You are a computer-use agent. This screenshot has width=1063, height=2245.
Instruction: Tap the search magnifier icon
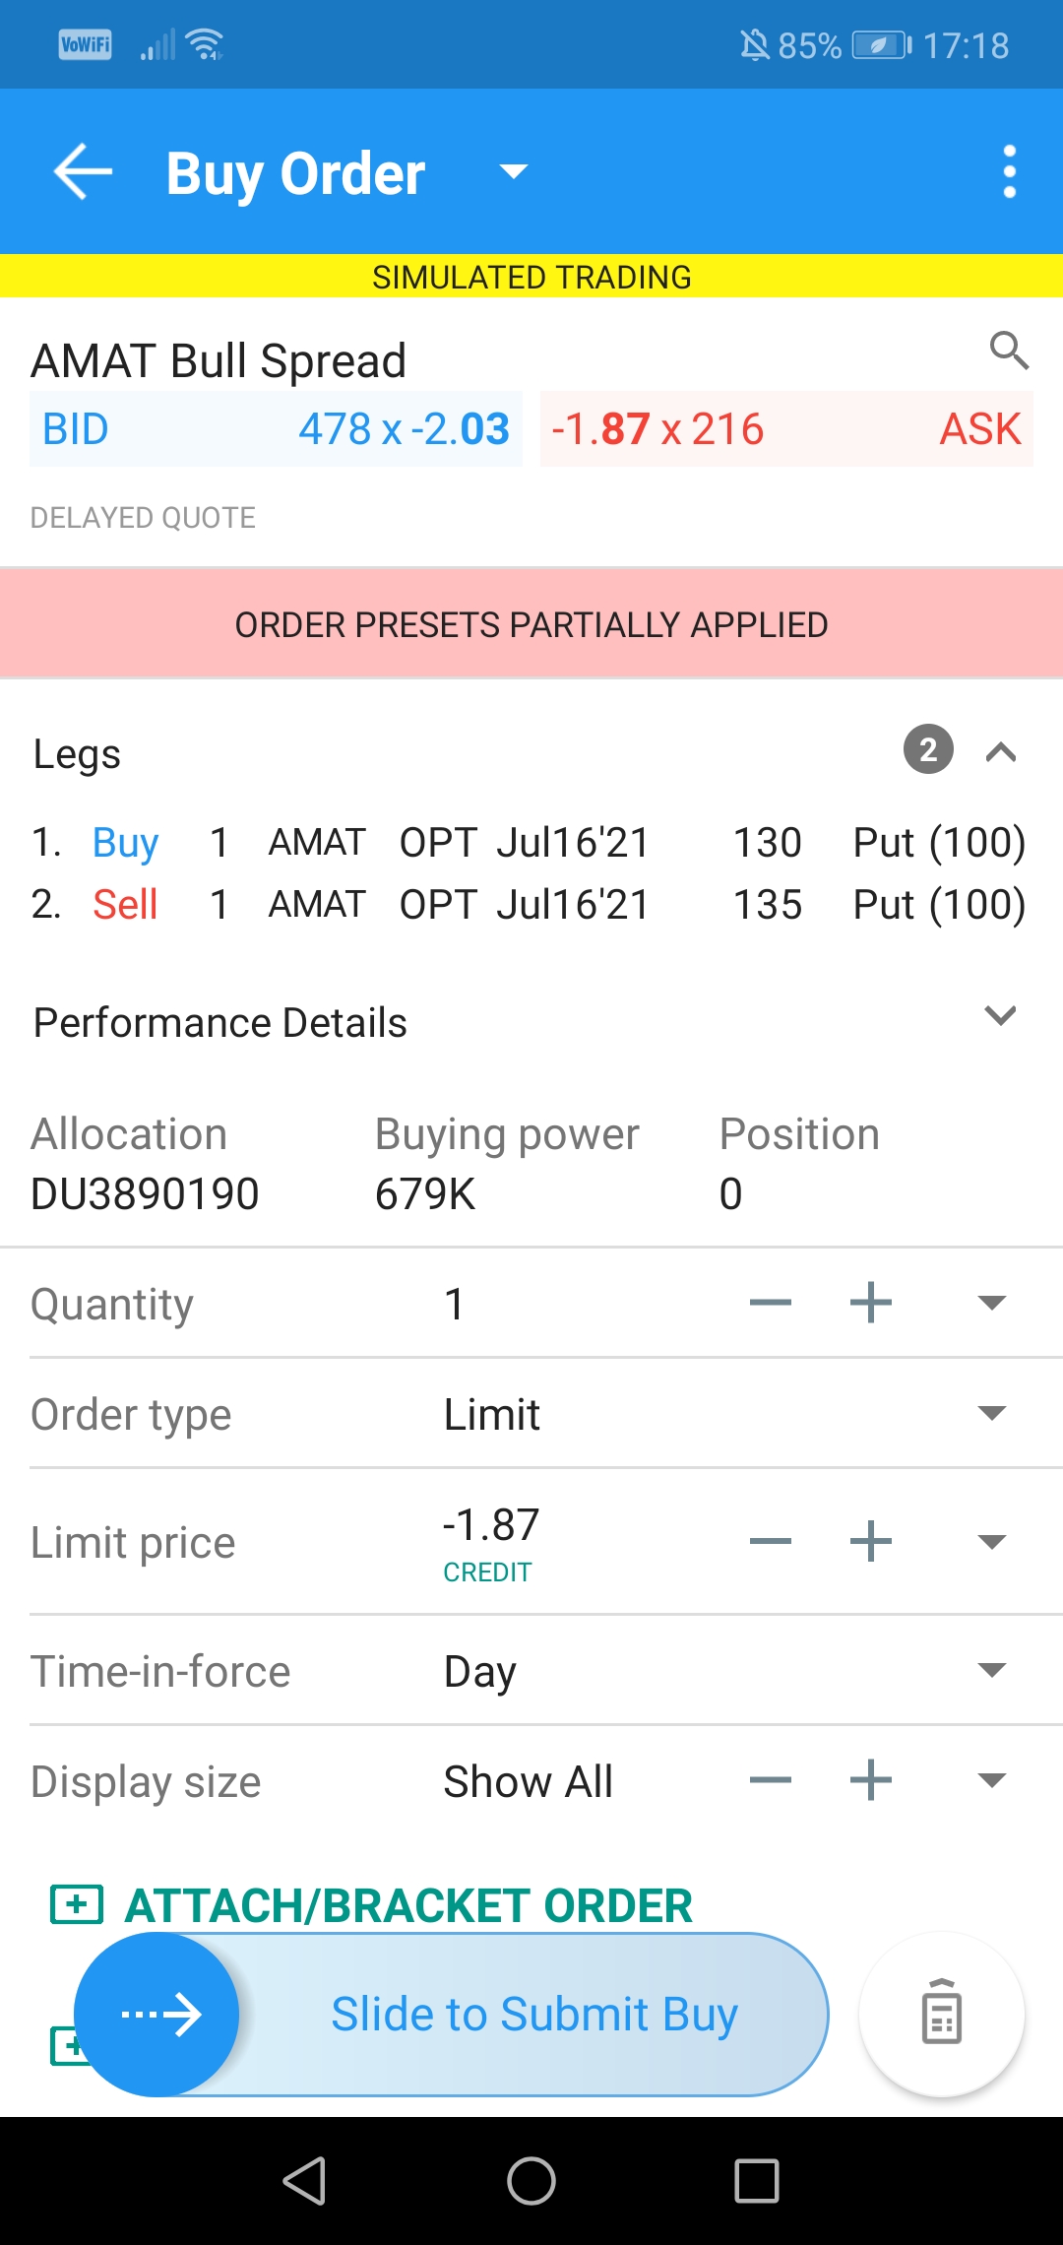(1009, 350)
